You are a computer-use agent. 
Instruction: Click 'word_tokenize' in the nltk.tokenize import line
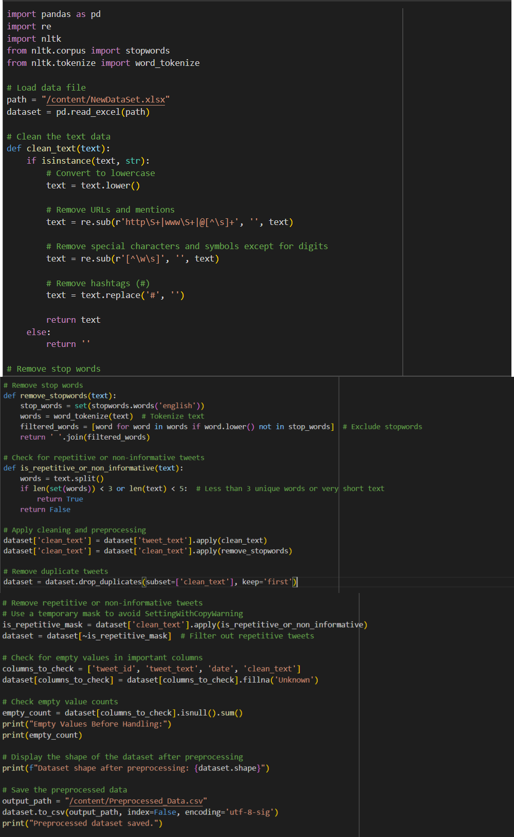168,63
